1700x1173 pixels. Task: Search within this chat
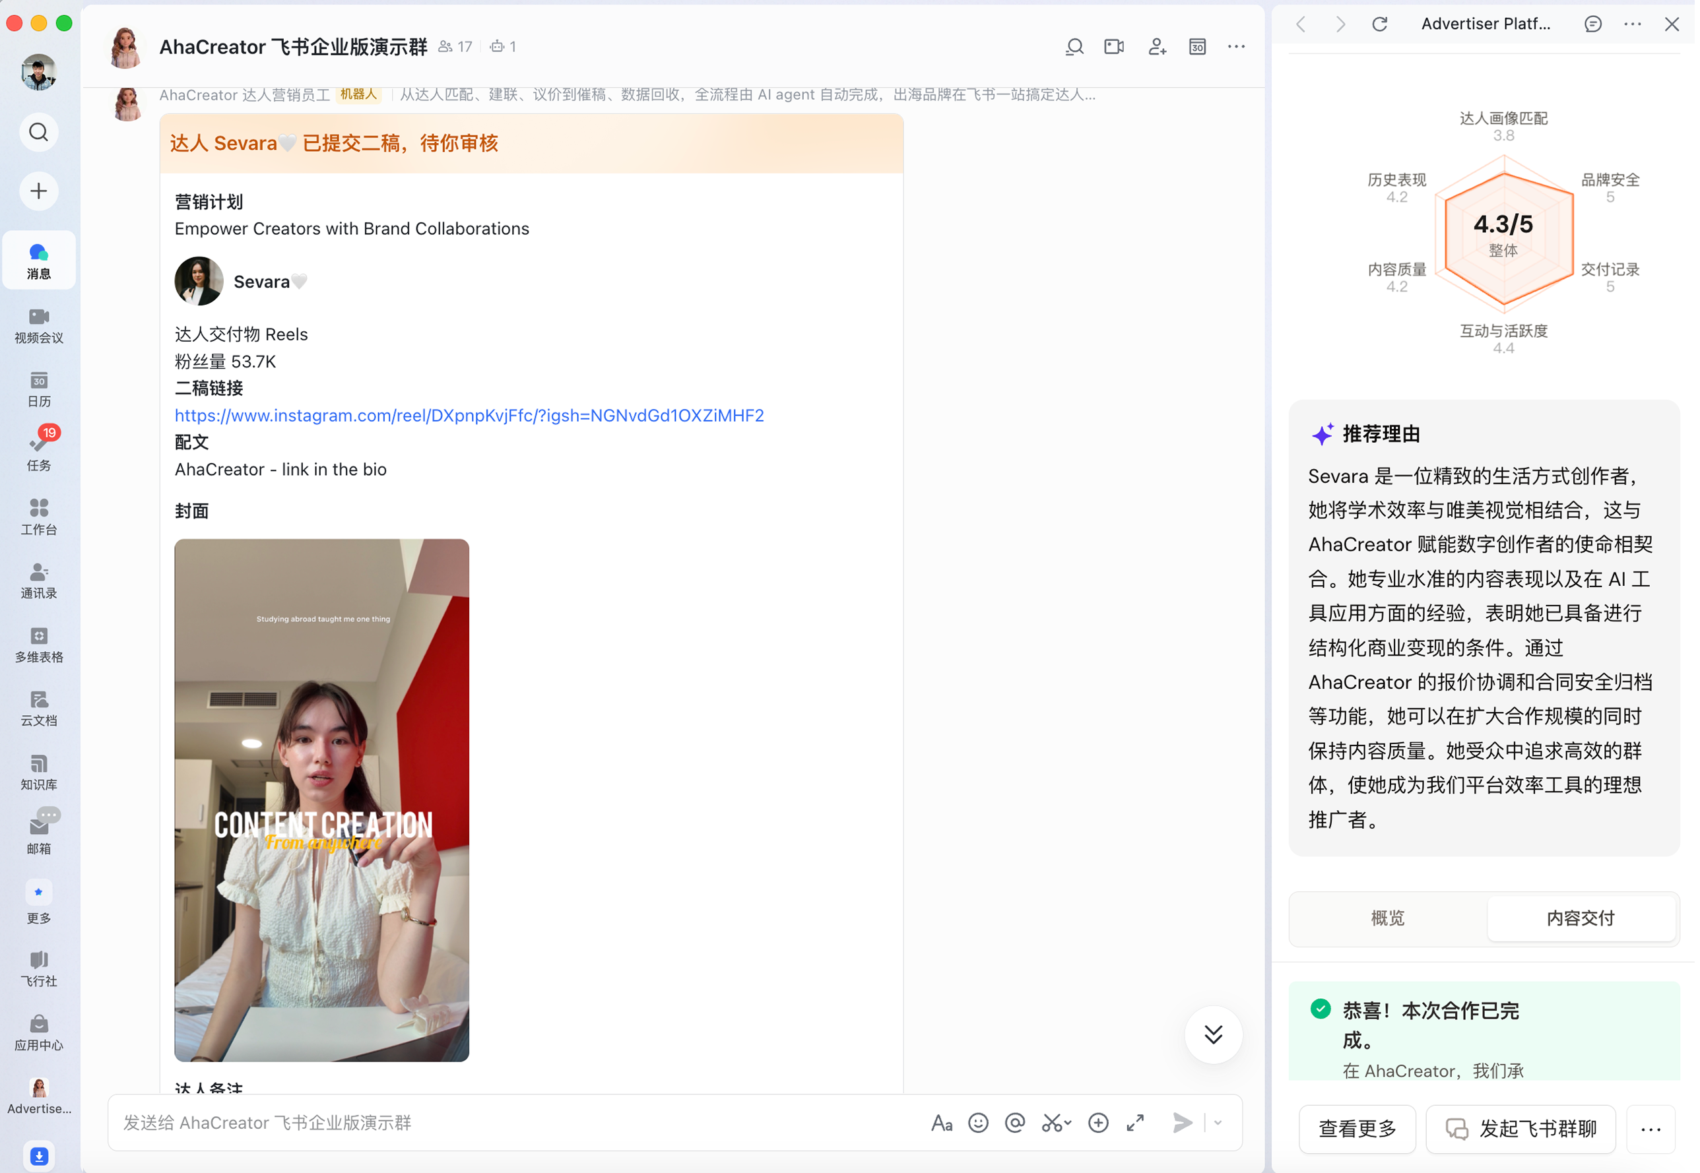coord(1074,47)
